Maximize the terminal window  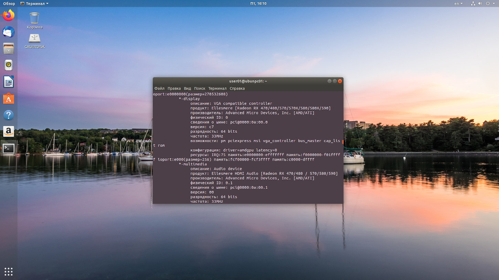click(335, 81)
